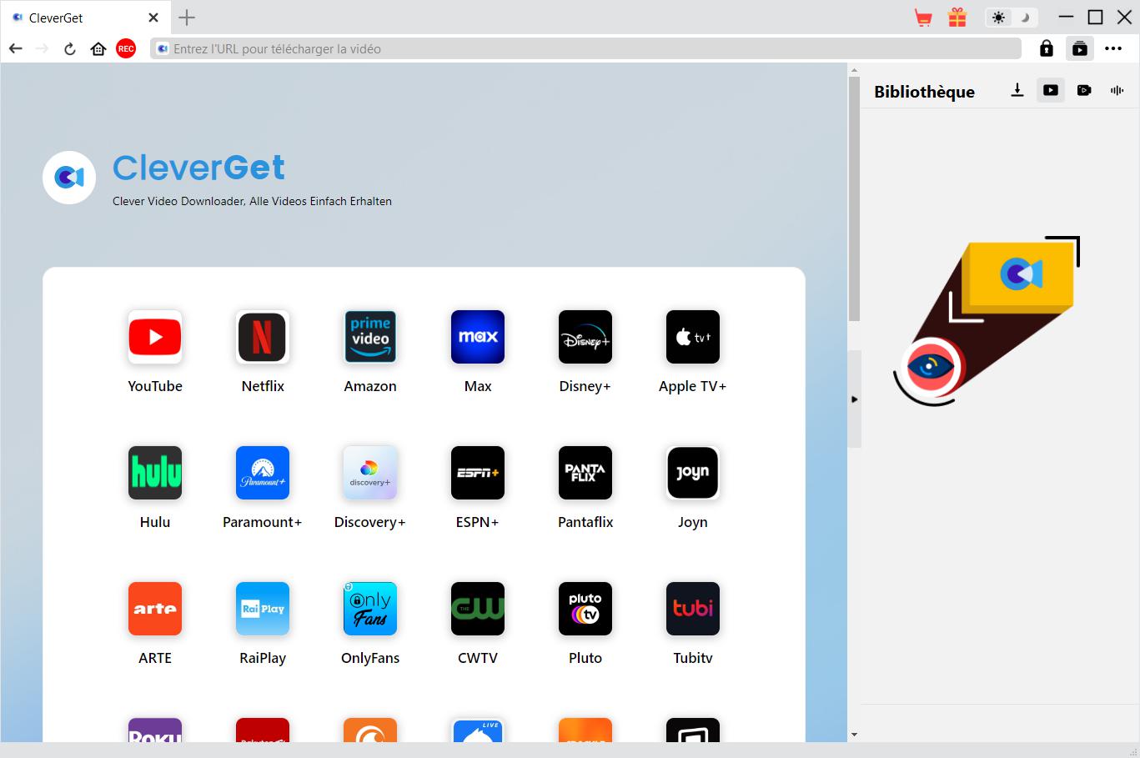Launch the Disney+ shortcut
This screenshot has width=1140, height=758.
coord(585,337)
